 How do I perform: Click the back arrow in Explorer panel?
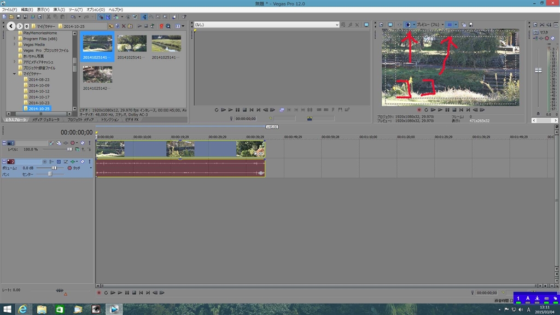(11, 26)
